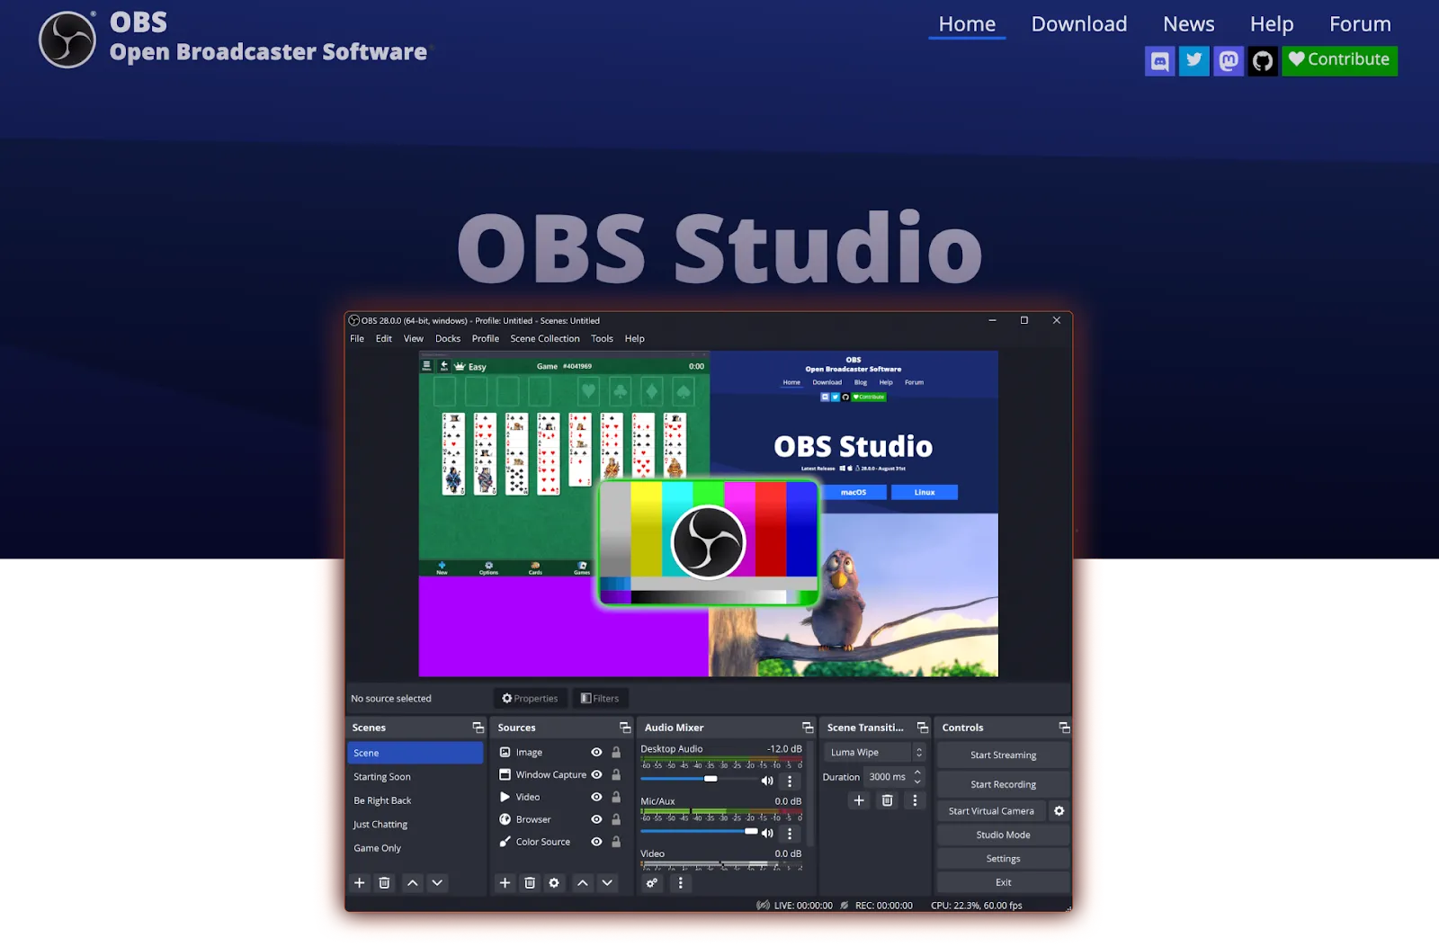The width and height of the screenshot is (1439, 947).
Task: Click the green Contribute button
Action: click(x=1339, y=60)
